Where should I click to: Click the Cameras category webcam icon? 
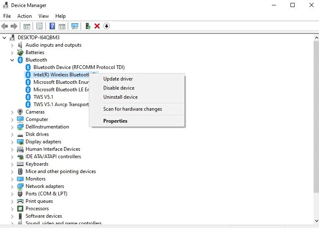click(x=20, y=112)
